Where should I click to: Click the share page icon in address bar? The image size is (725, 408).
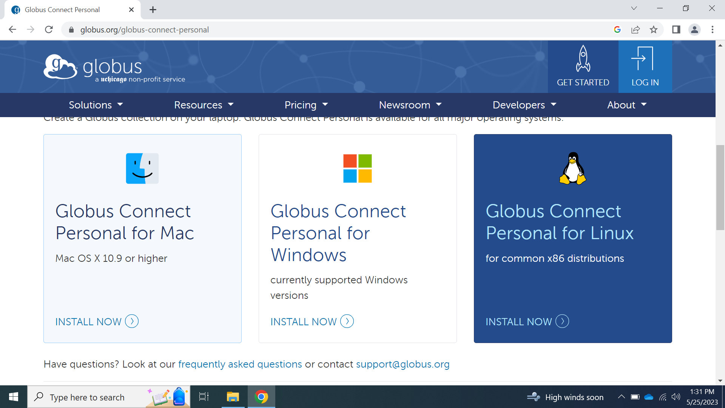[x=636, y=29]
